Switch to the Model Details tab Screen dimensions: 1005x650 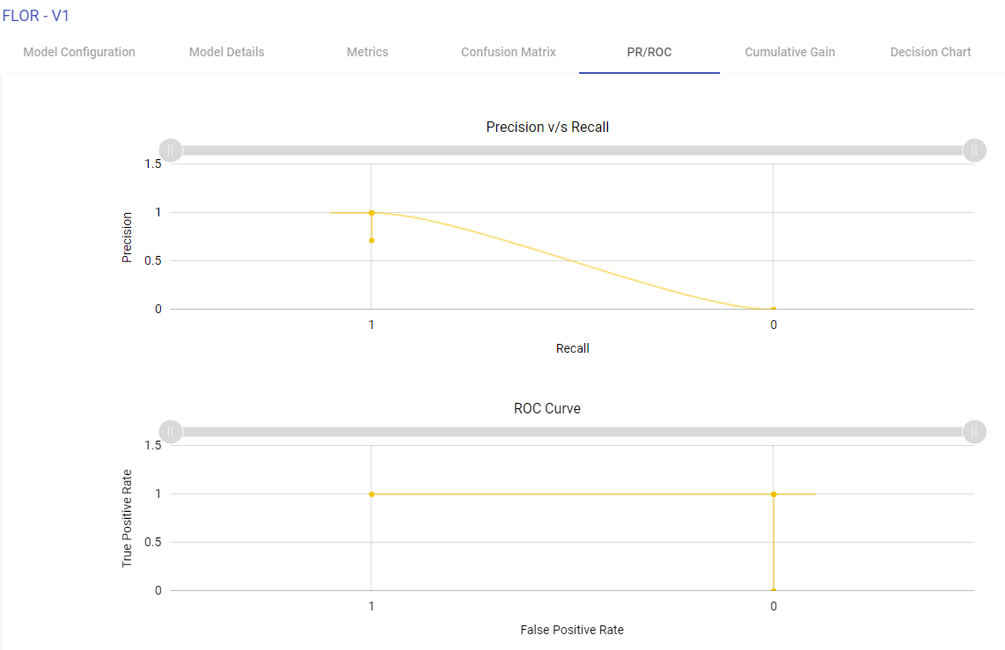click(226, 52)
